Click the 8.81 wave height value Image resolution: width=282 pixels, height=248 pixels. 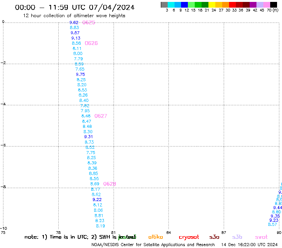tap(99, 216)
